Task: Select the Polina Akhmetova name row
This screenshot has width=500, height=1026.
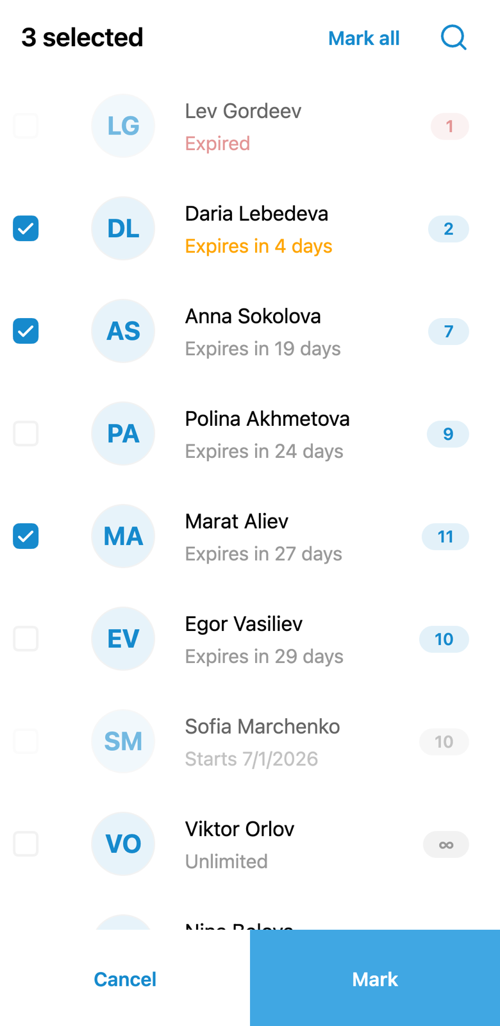Action: tap(250, 433)
